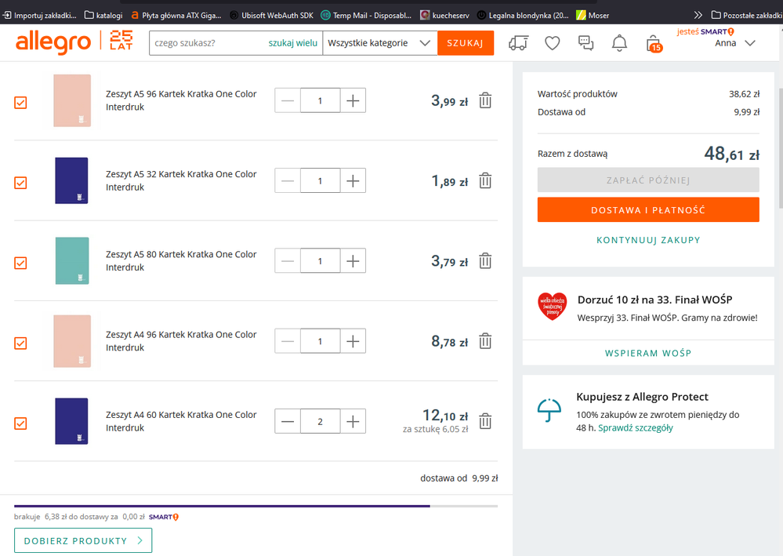Open favorites heart icon
Image resolution: width=783 pixels, height=556 pixels.
552,43
